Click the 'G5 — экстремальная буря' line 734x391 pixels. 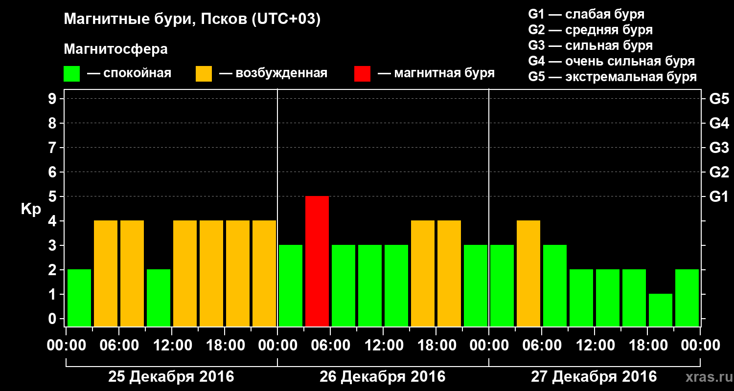tap(613, 77)
